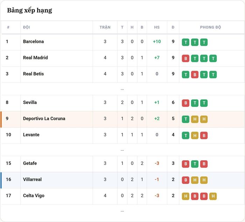Click Sevilla's red B form badge
The width and height of the screenshot is (245, 222).
(x=185, y=103)
